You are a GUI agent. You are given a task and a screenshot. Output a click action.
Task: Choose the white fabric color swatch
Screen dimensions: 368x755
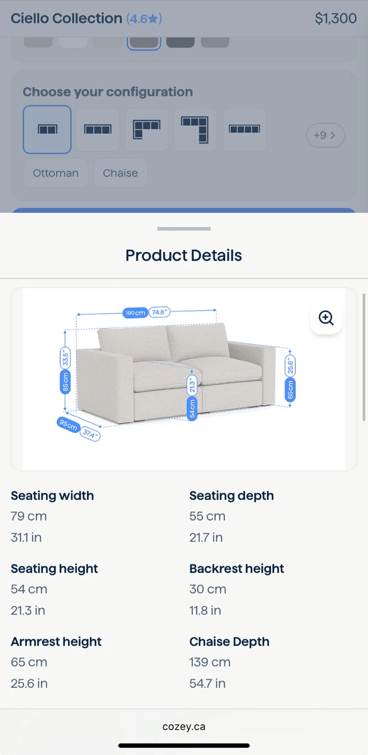73,41
